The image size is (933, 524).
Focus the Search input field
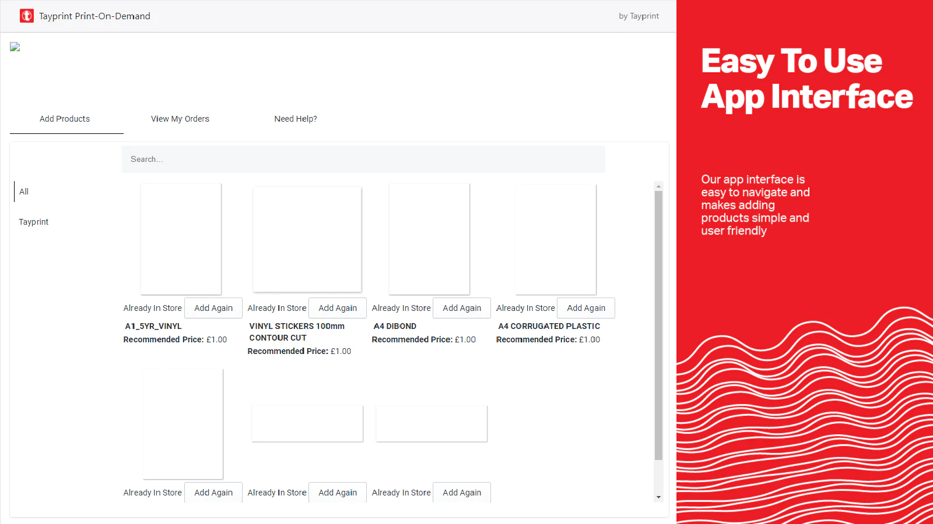click(363, 159)
